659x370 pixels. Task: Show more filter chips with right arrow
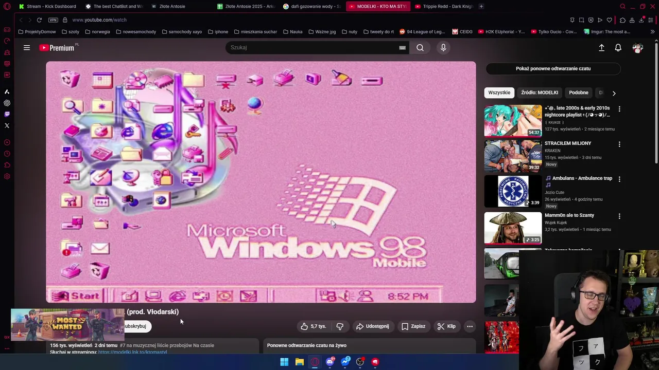[614, 93]
